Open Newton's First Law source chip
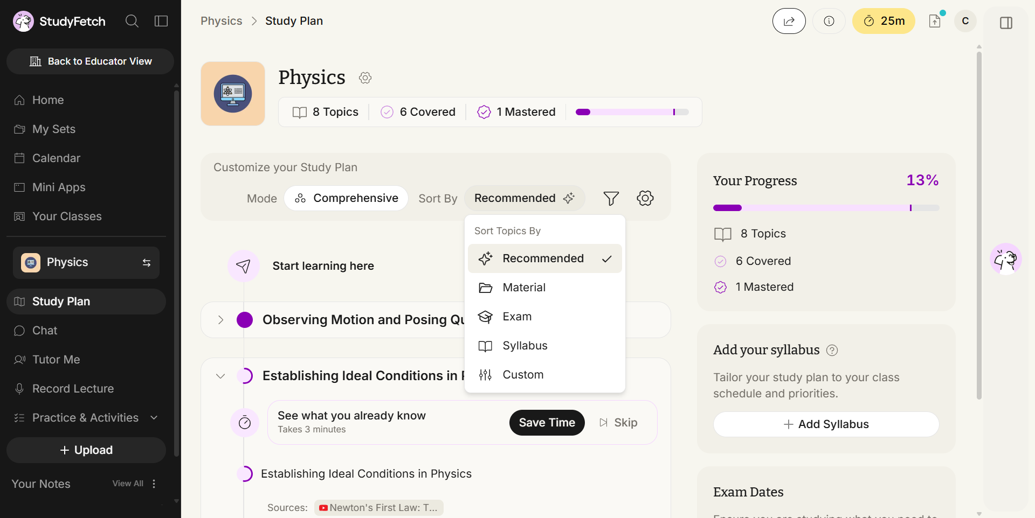 [378, 508]
